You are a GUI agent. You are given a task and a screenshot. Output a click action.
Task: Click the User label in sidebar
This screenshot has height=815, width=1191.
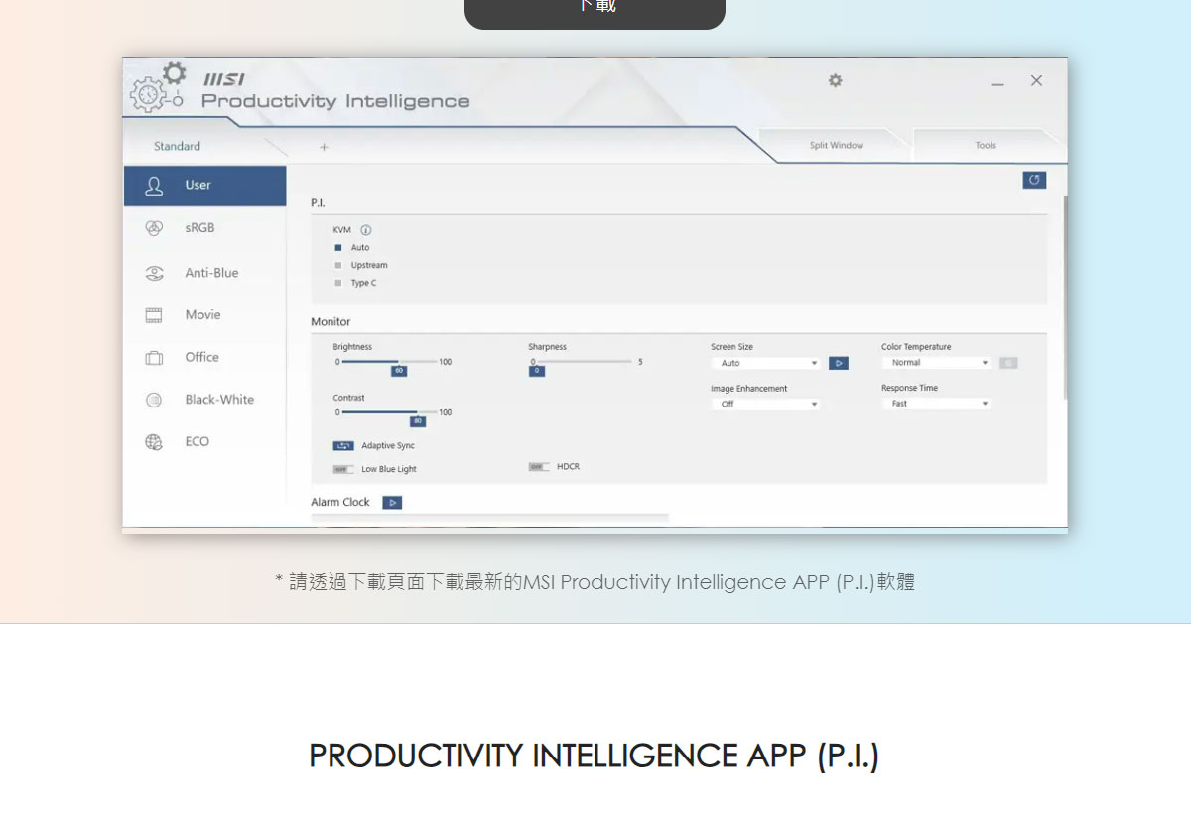198,185
